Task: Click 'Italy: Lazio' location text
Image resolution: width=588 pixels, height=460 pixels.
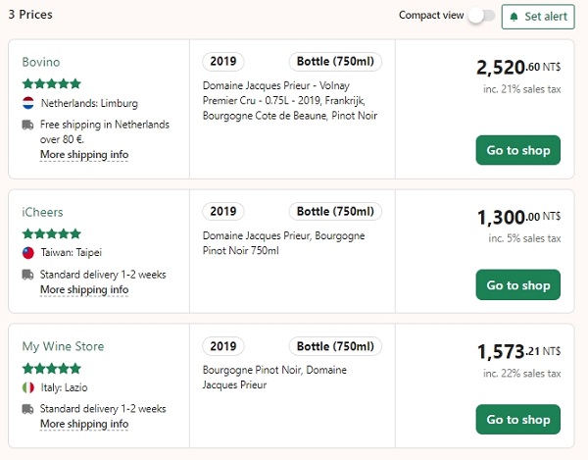Action: point(64,387)
